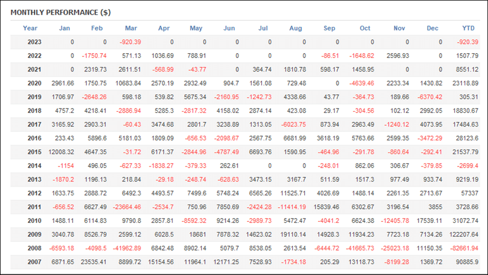This screenshot has height=275, width=488.
Task: Select the 2009 YTD value 122207.64
Action: pos(464,234)
